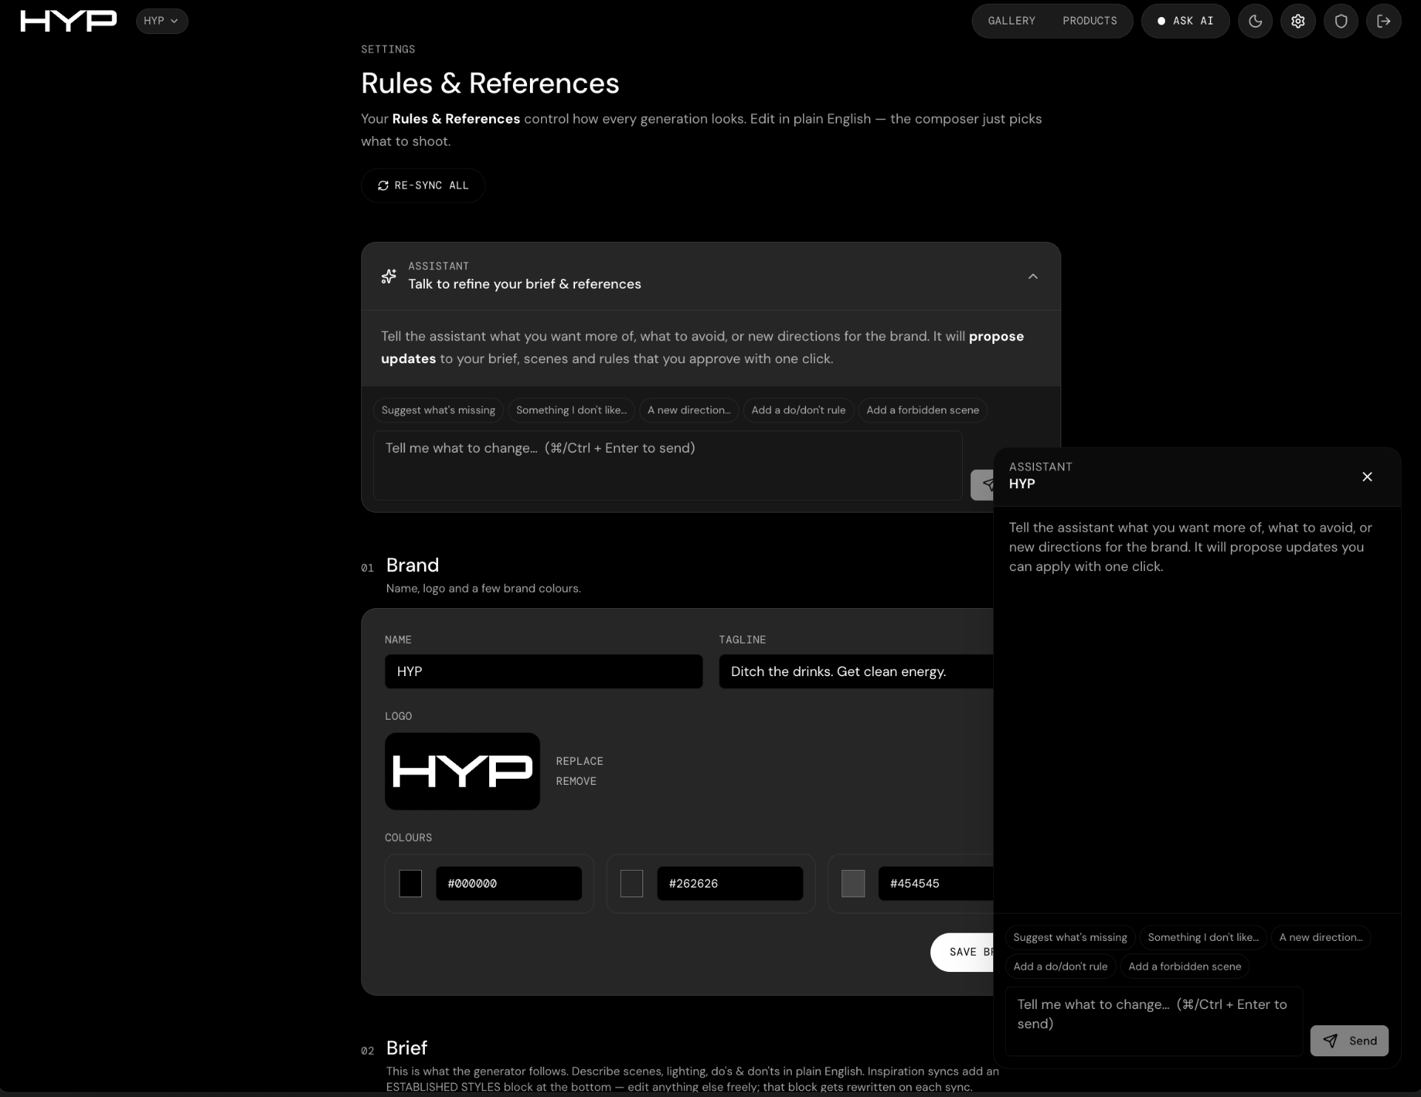This screenshot has height=1097, width=1421.
Task: Click the Rules & References title
Action: (490, 84)
